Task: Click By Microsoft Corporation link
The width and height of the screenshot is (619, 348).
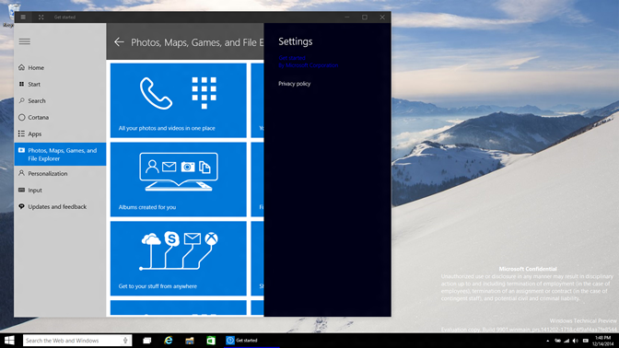Action: coord(308,65)
